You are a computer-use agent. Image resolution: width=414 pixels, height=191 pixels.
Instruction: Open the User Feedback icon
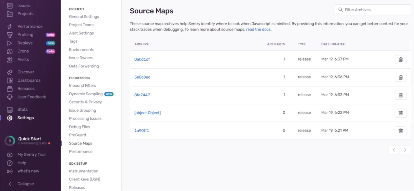10,97
